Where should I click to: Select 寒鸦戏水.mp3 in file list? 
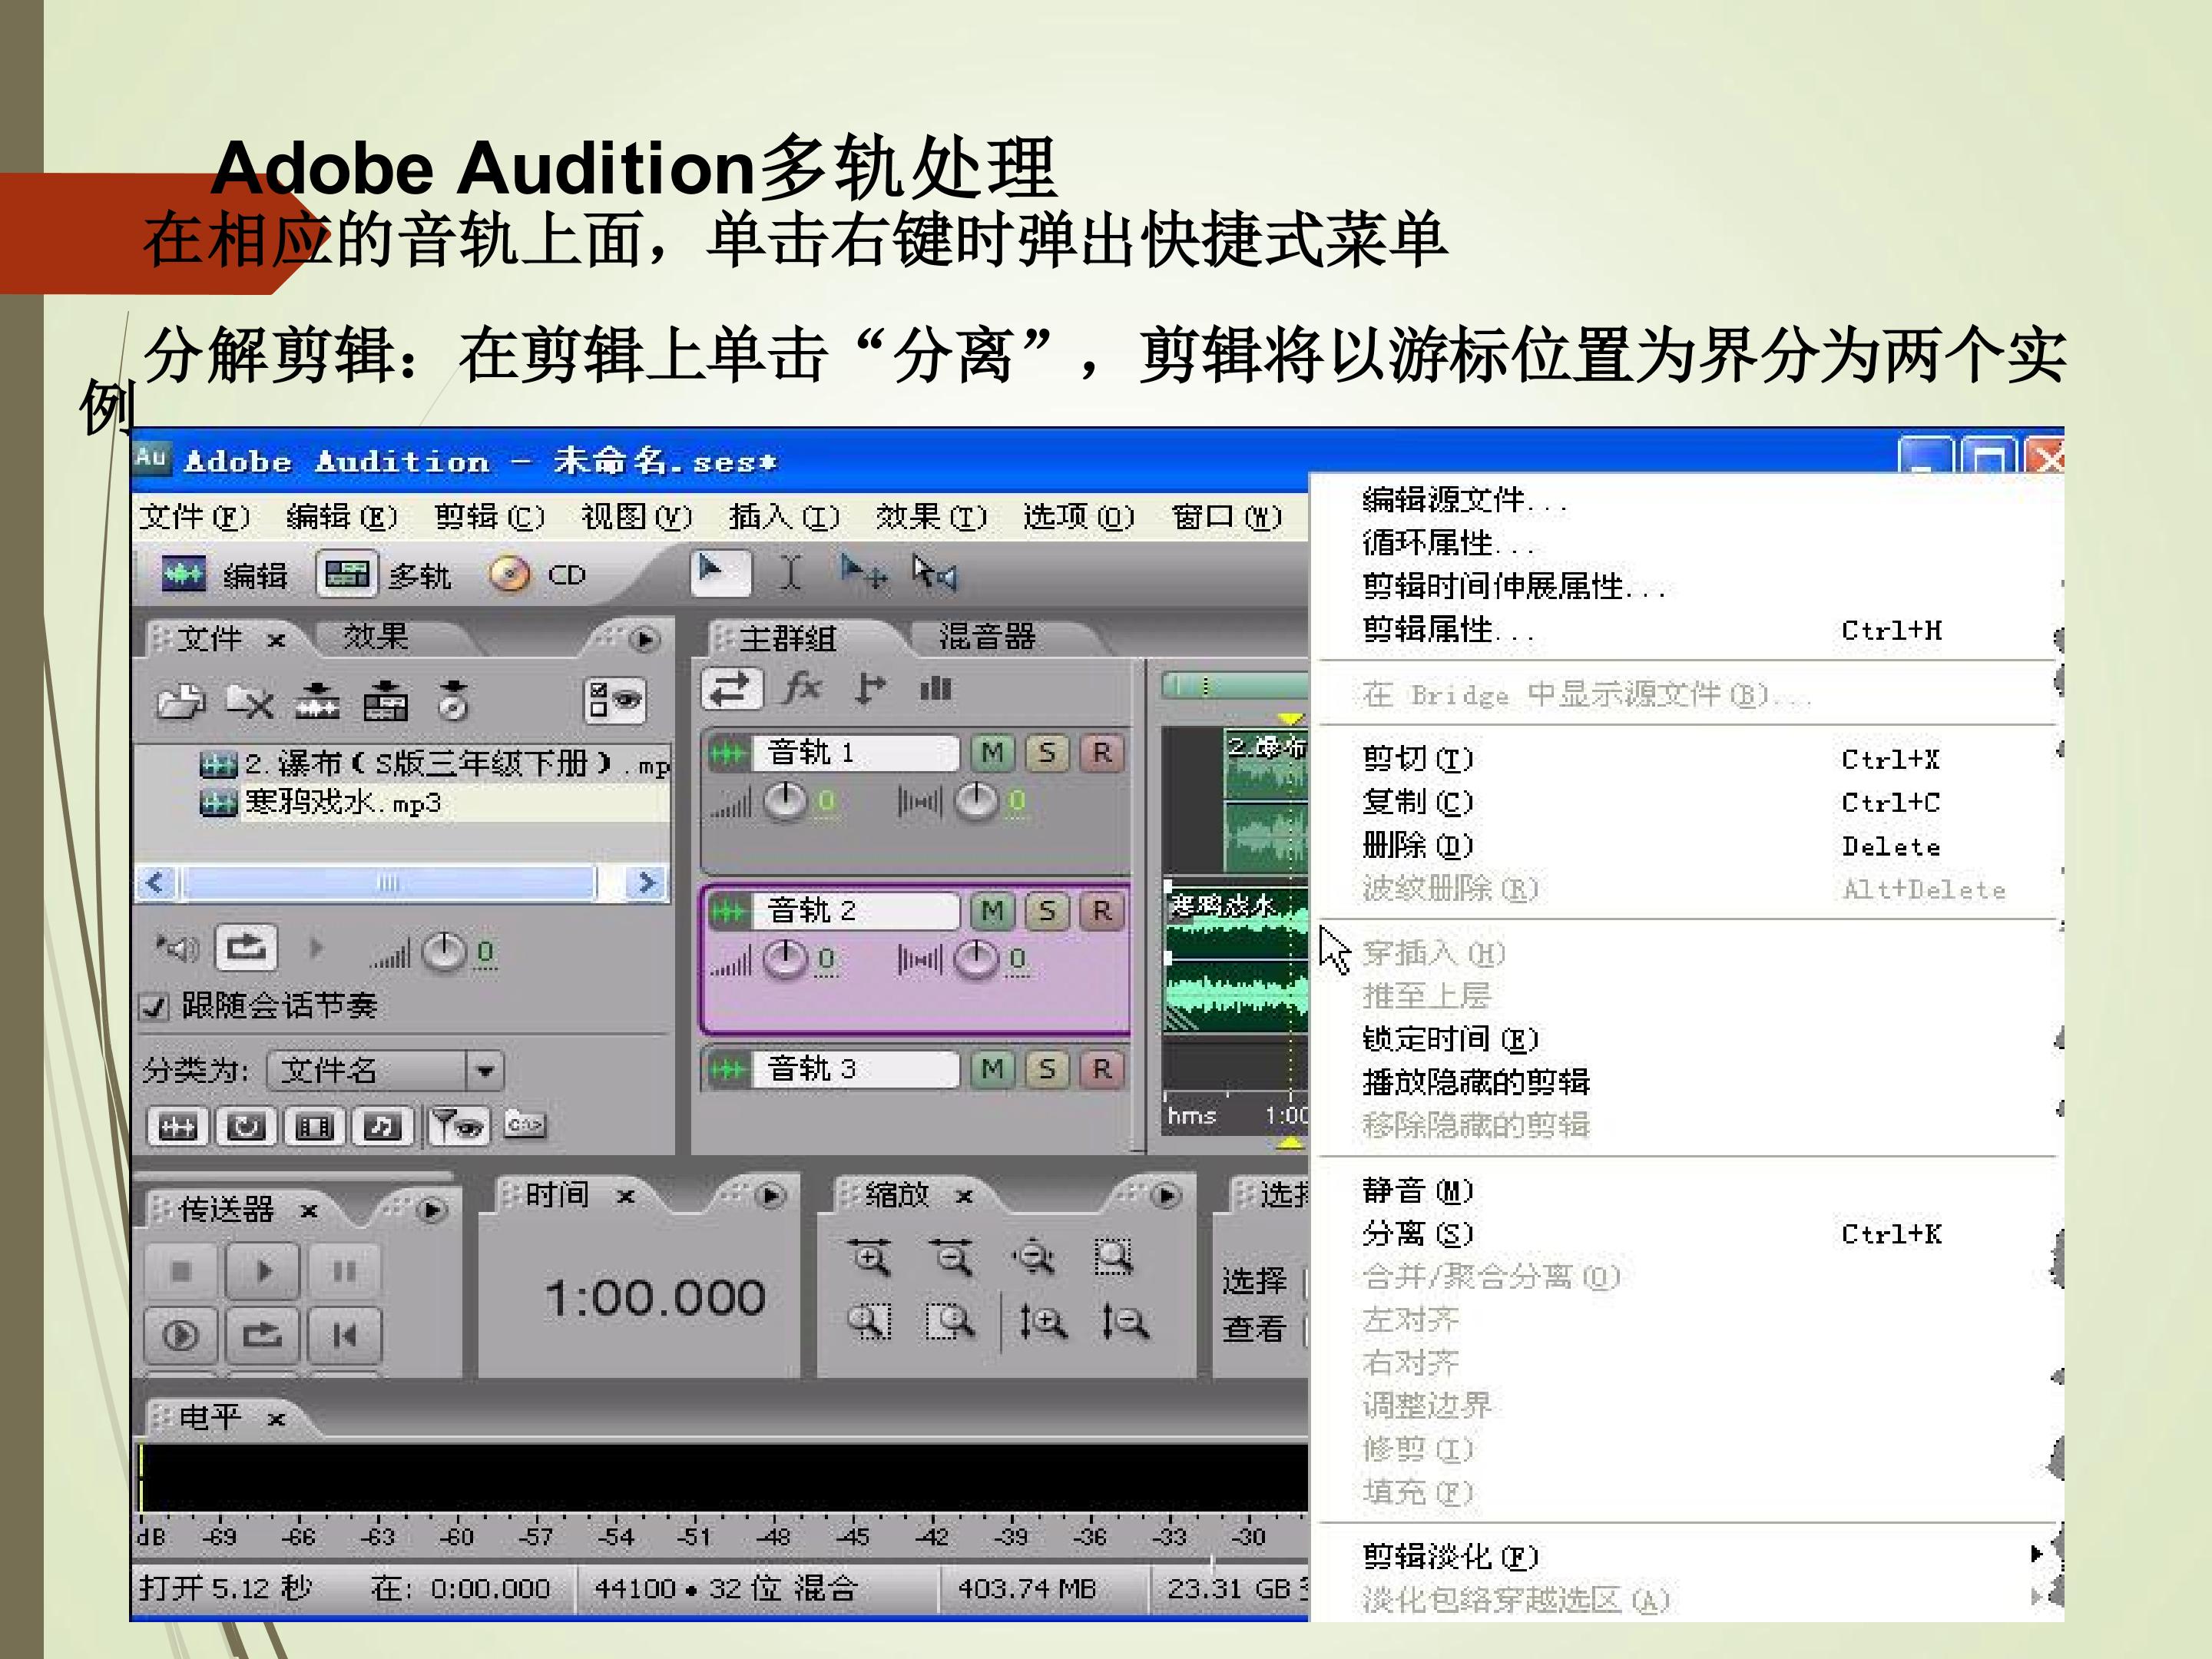(342, 803)
